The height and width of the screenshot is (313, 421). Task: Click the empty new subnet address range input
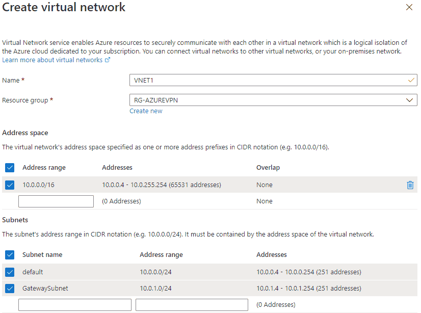point(192,305)
